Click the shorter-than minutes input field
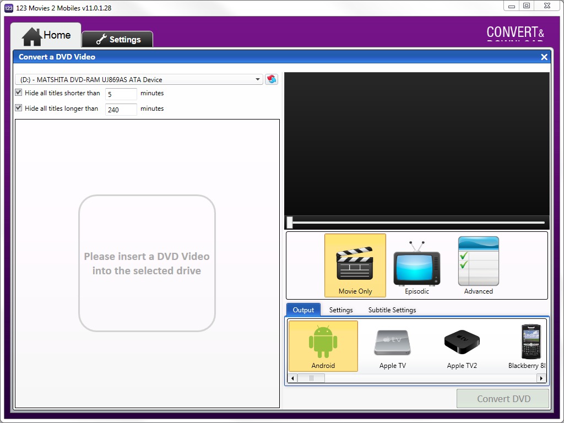 pos(121,94)
